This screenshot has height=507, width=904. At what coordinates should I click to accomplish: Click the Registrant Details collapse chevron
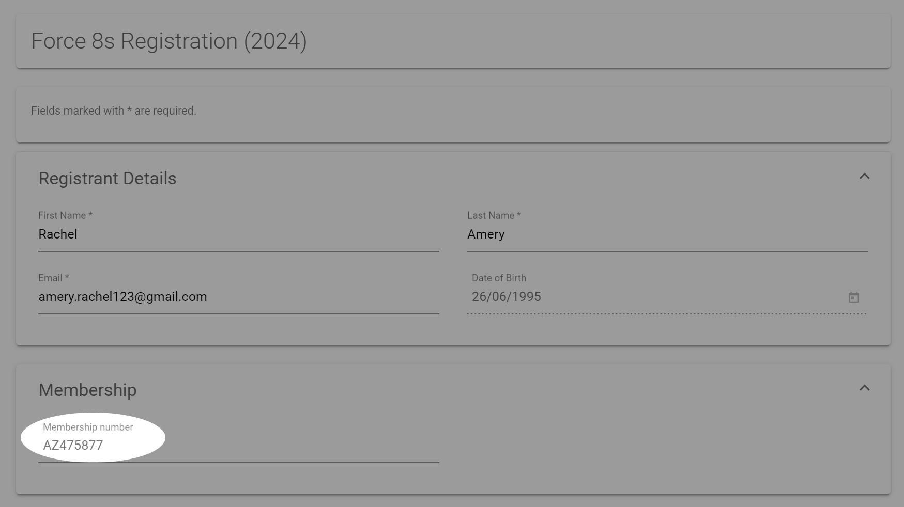[865, 177]
